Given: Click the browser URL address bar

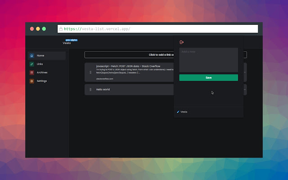Looking at the screenshot, I should (157, 29).
